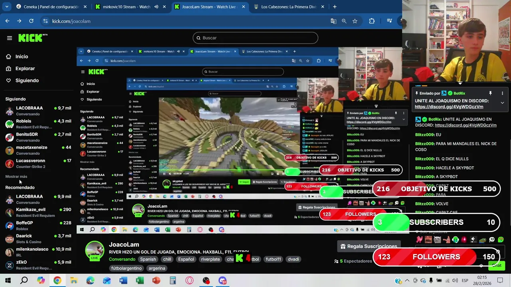Launch Word from the taskbar
This screenshot has width=511, height=287.
pyautogui.click(x=123, y=281)
